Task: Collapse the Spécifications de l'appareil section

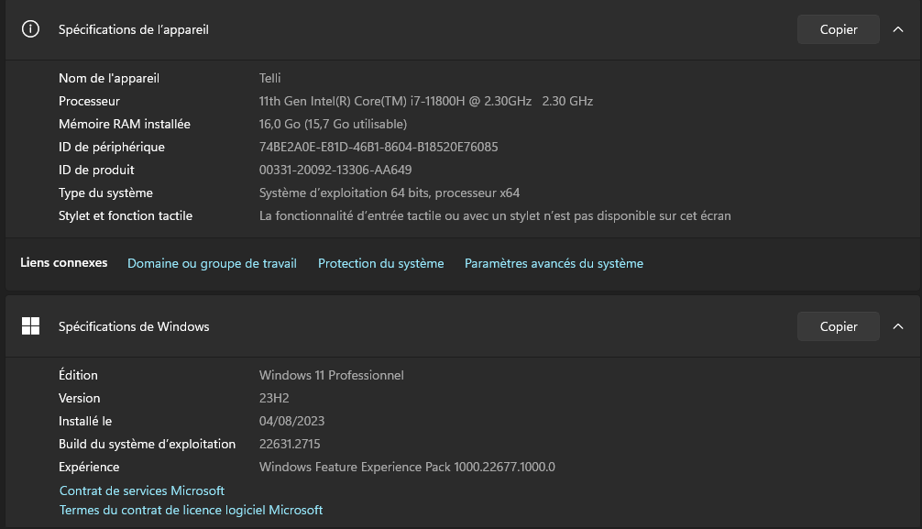Action: tap(898, 29)
